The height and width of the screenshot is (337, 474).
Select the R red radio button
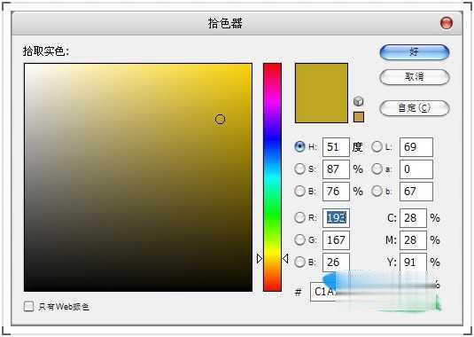pos(299,217)
